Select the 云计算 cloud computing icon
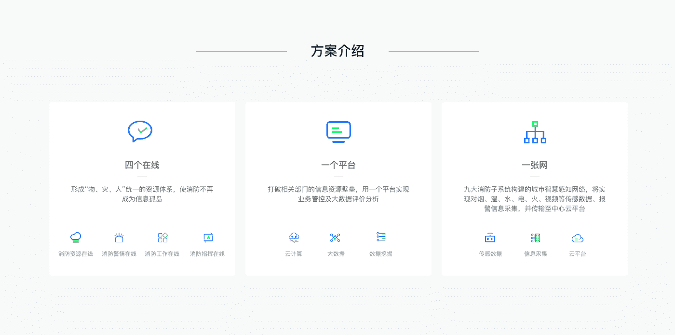The height and width of the screenshot is (335, 675). pyautogui.click(x=294, y=237)
